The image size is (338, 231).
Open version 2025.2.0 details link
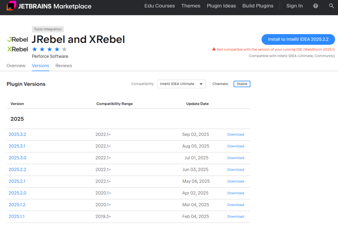click(18, 193)
